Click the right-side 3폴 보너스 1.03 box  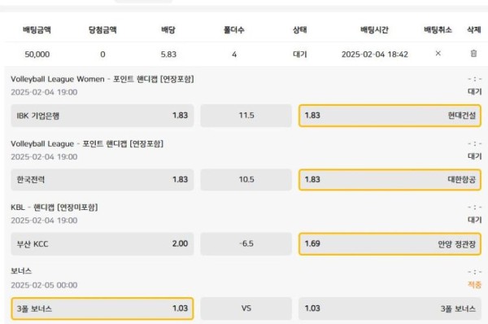(390, 309)
